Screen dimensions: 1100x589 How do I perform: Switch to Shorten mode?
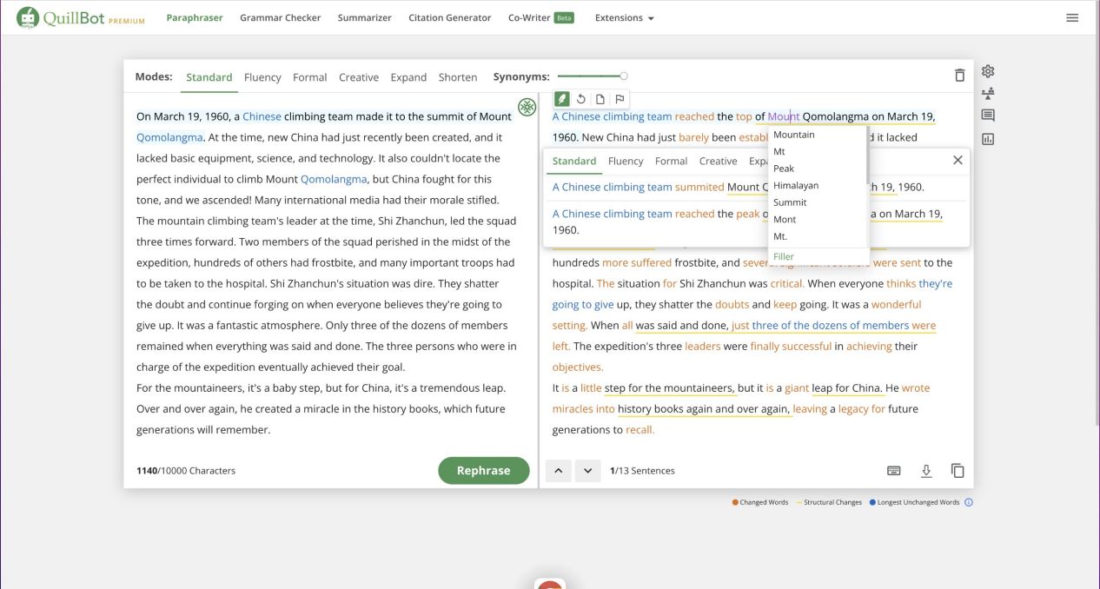(x=458, y=77)
